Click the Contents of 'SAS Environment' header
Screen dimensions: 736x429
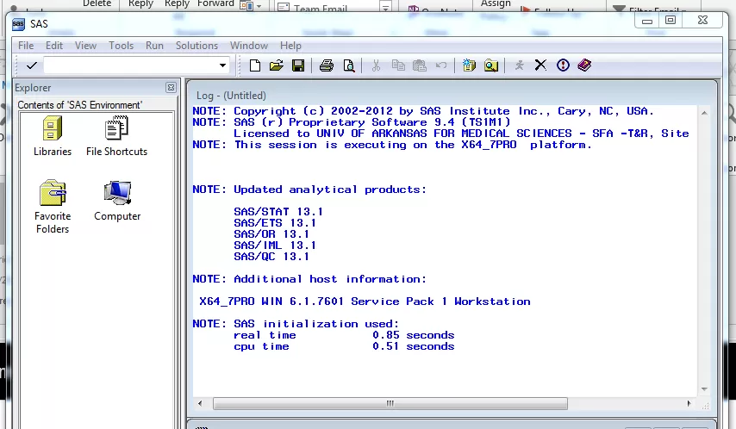pyautogui.click(x=80, y=105)
